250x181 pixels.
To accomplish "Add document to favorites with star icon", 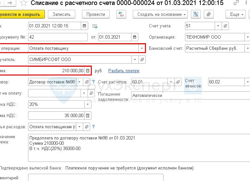I will pos(23,3).
